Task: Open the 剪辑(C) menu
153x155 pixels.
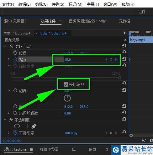Action: coord(41,4)
